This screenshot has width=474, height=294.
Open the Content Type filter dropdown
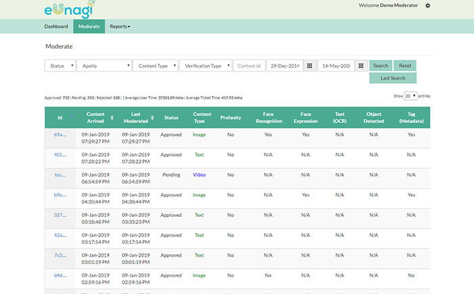155,66
